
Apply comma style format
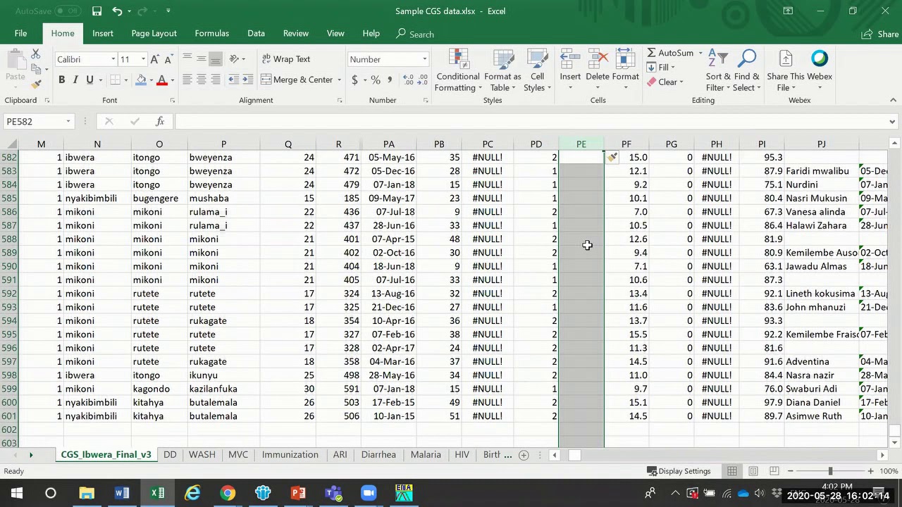[x=390, y=80]
